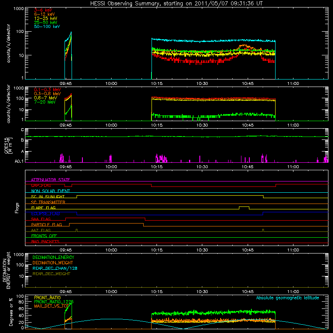Click the REAR_DEC_CHAN/128 legend label
The image size is (333, 333).
pos(55,268)
